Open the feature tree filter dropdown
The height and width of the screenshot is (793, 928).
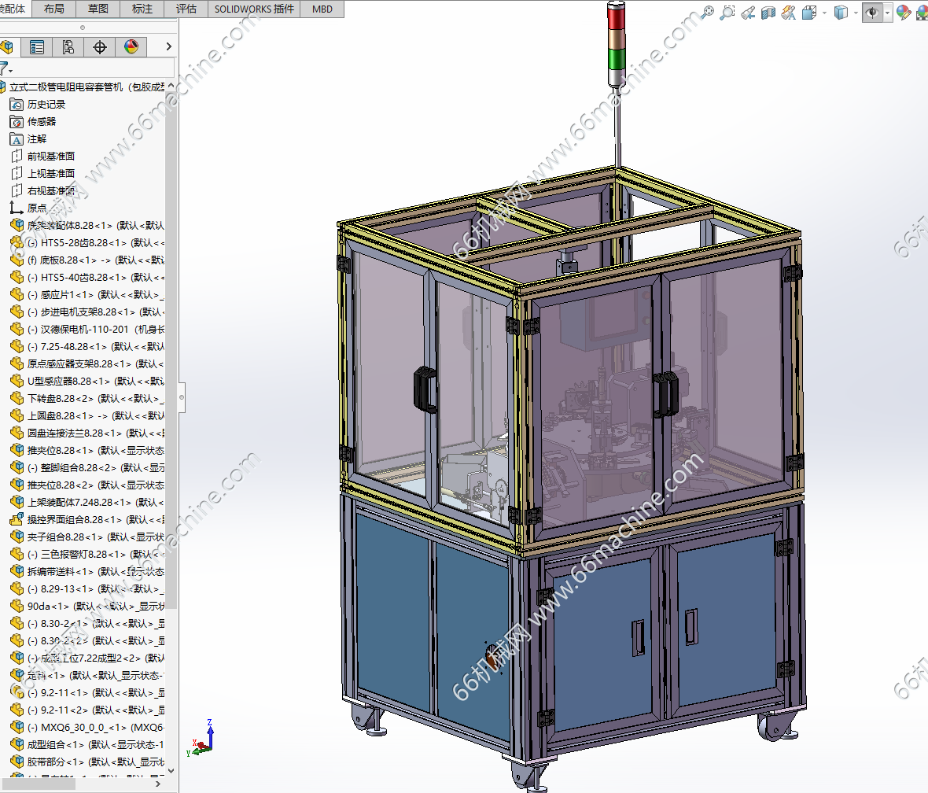coord(6,69)
